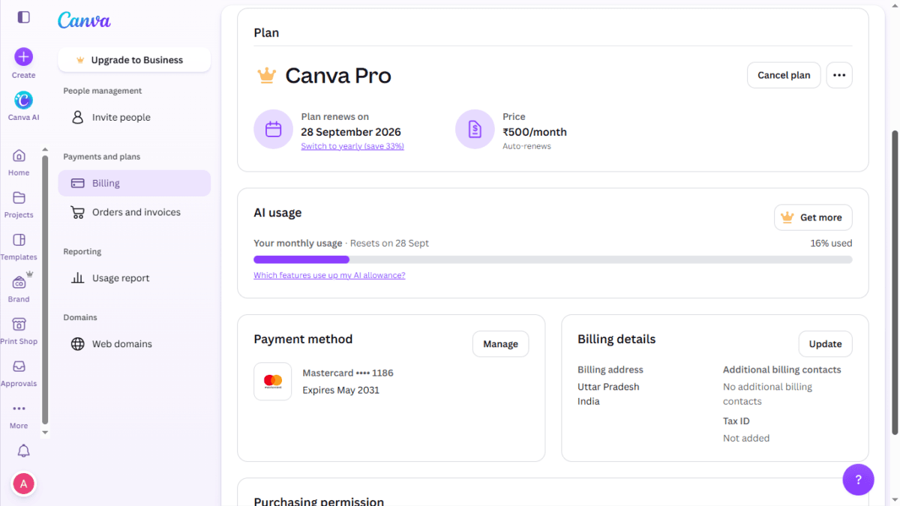Viewport: 900px width, 506px height.
Task: Open Approvals inbox icon
Action: 19,367
